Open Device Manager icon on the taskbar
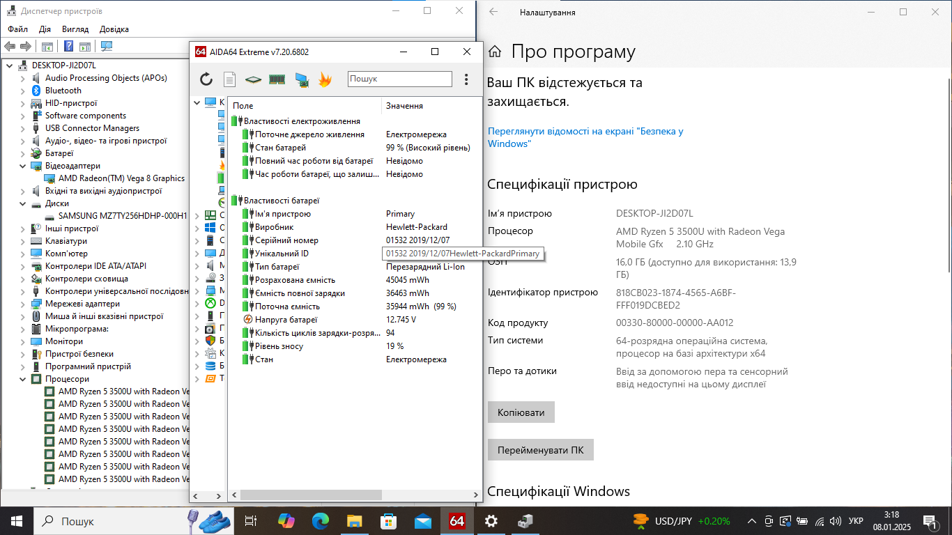Viewport: 952px width, 535px height. [x=525, y=520]
